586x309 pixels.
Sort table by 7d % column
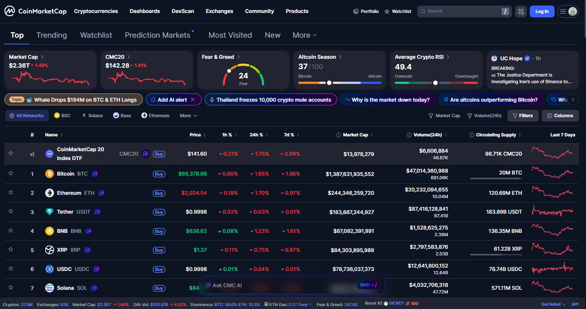[292, 135]
